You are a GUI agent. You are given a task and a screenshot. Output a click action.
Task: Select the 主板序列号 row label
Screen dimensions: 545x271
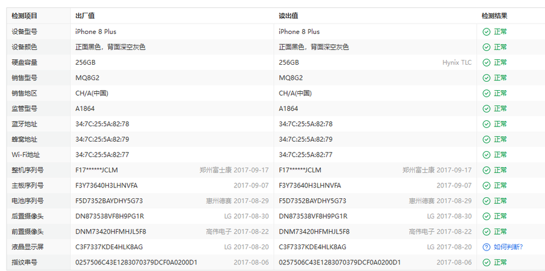click(27, 186)
